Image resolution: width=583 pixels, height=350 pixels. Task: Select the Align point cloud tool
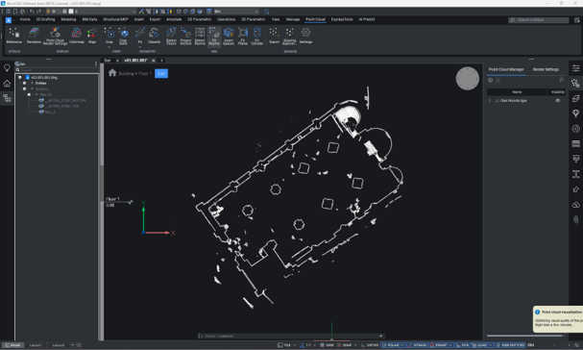(92, 37)
